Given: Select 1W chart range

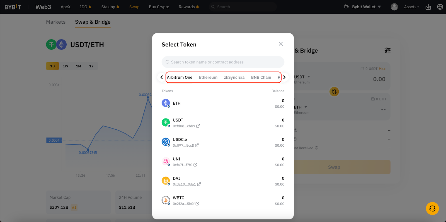Looking at the screenshot, I should click(66, 66).
